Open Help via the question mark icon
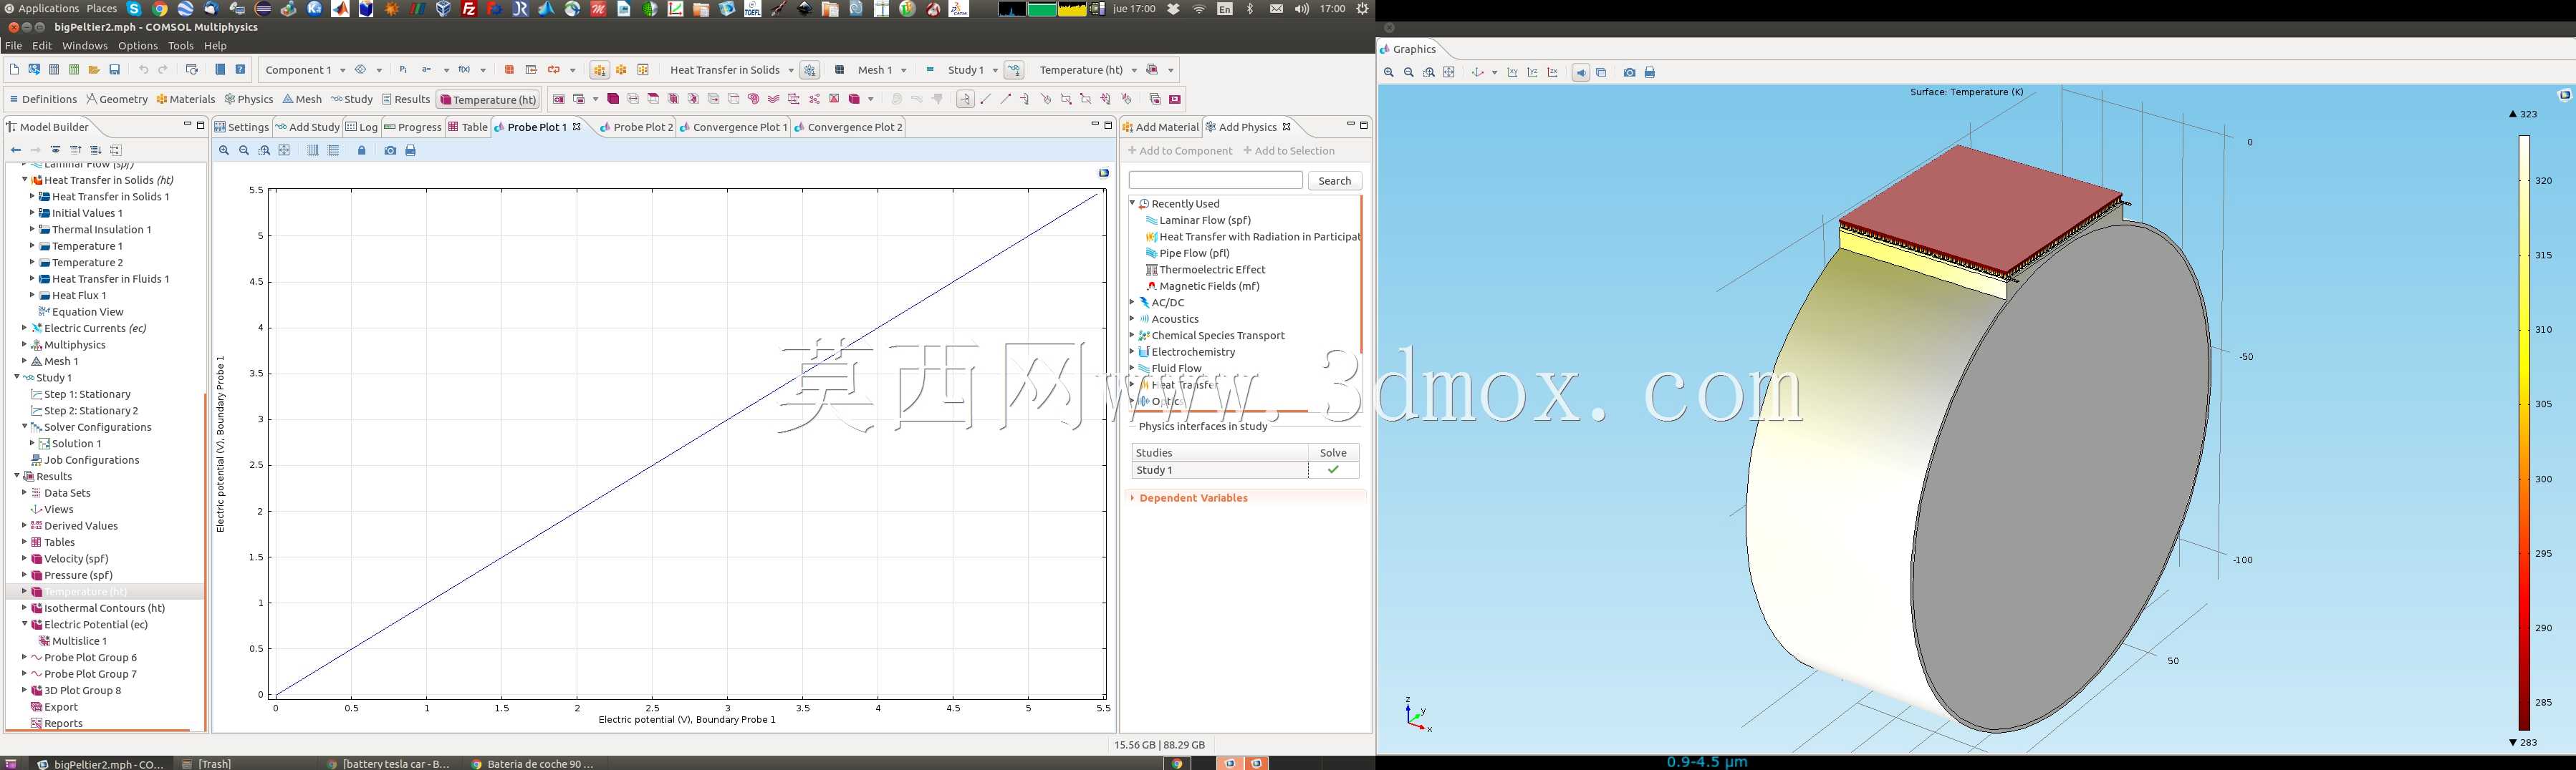Image resolution: width=2576 pixels, height=770 pixels. (240, 70)
